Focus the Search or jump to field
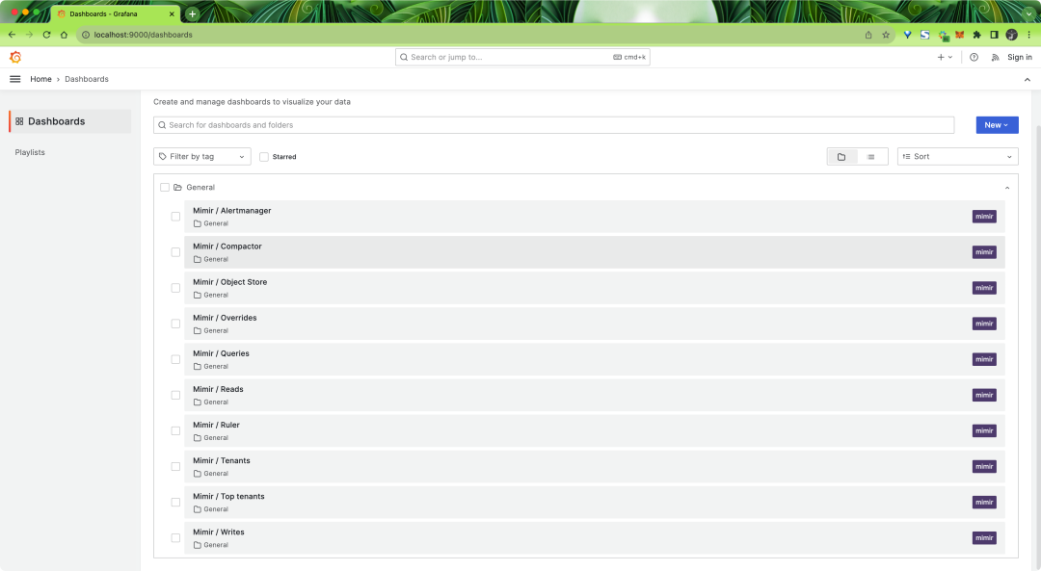Viewport: 1041px width, 571px height. [522, 57]
